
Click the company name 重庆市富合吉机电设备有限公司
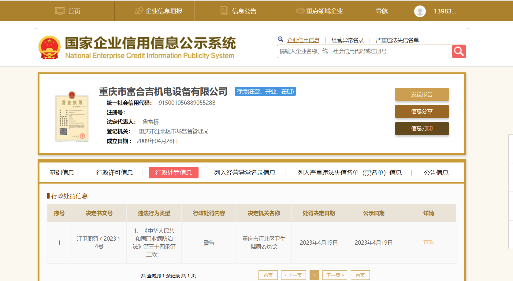pos(163,91)
